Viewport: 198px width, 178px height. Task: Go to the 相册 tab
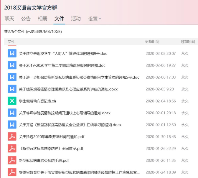click(42, 19)
